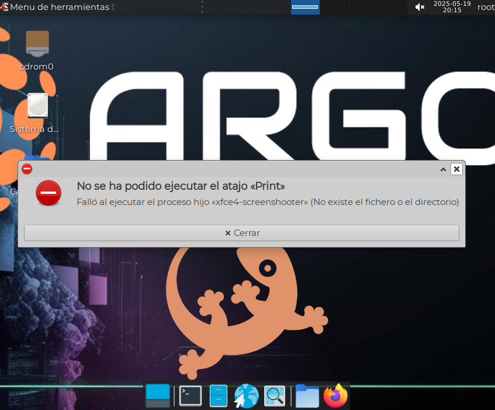495x410 pixels.
Task: Click the panel separator handle dots
Action: (x=202, y=7)
